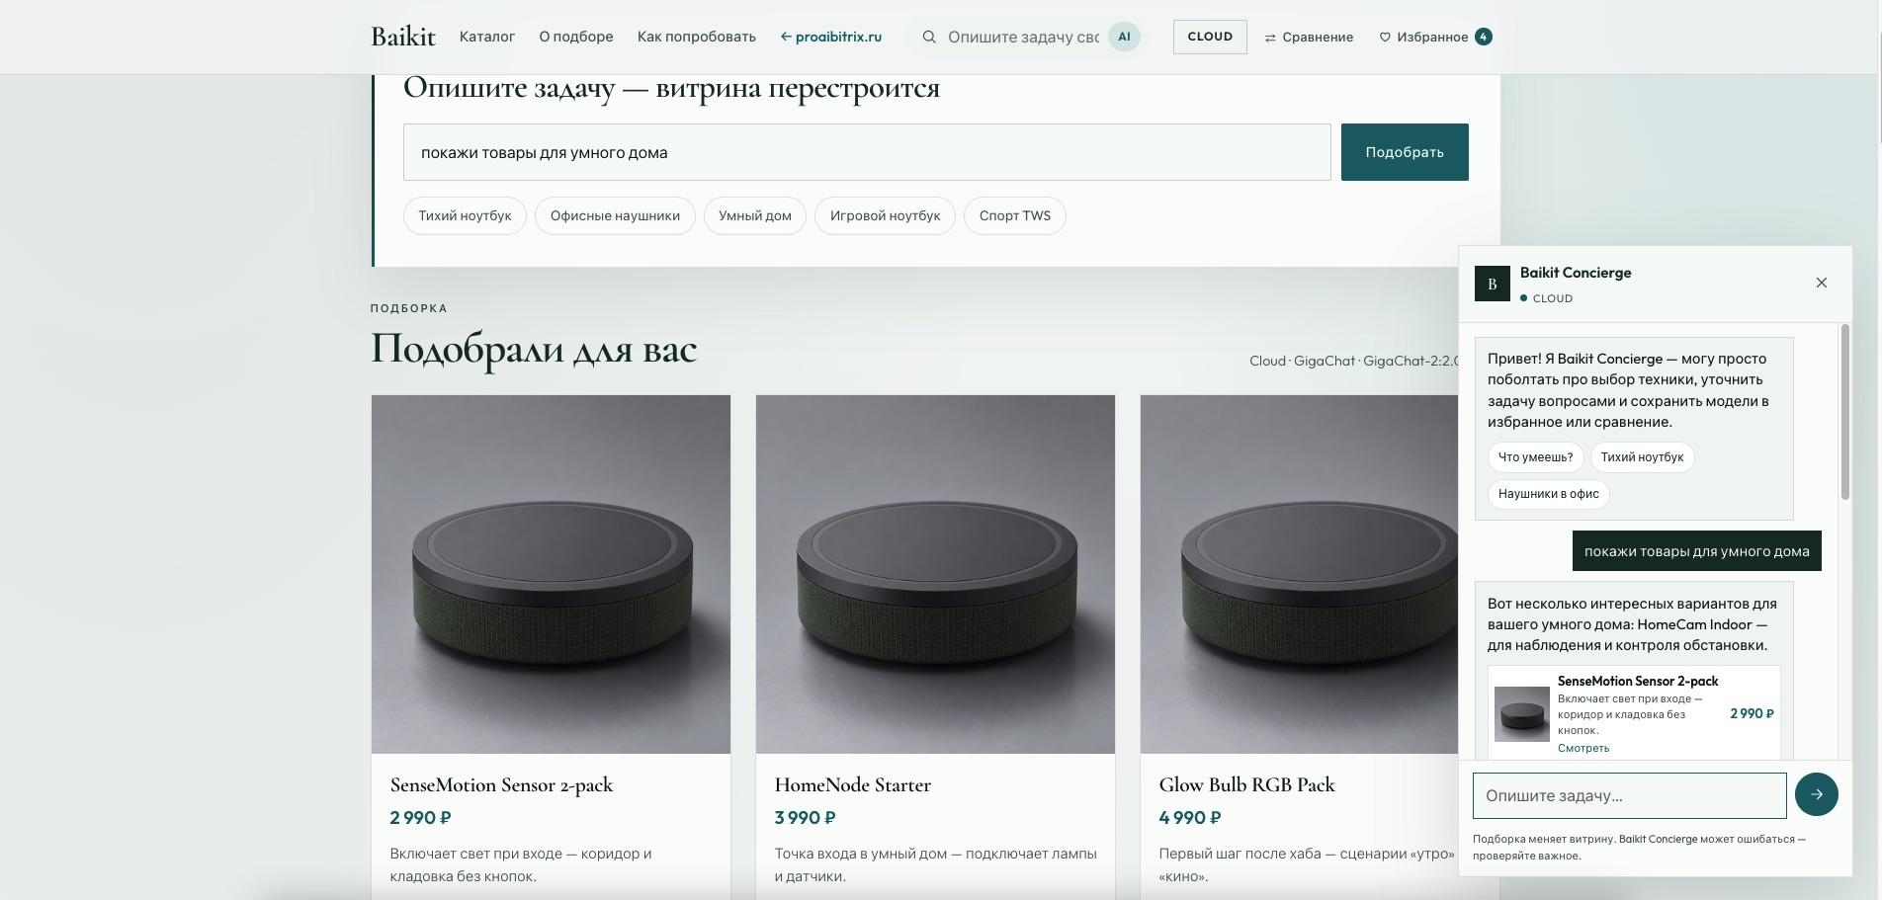The image size is (1882, 900).
Task: Open the О подборе page
Action: [576, 37]
